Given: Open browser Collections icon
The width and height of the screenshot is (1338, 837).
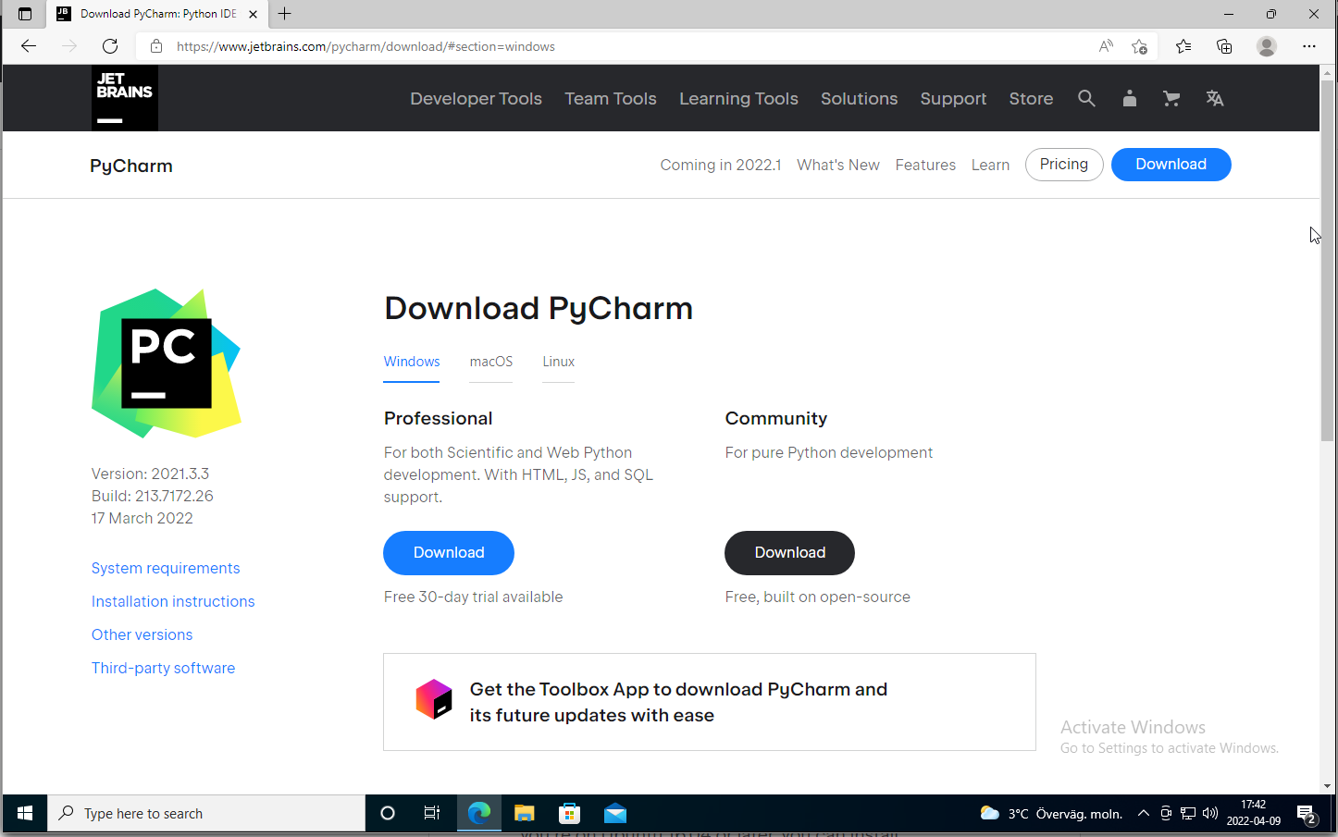Looking at the screenshot, I should click(1224, 46).
